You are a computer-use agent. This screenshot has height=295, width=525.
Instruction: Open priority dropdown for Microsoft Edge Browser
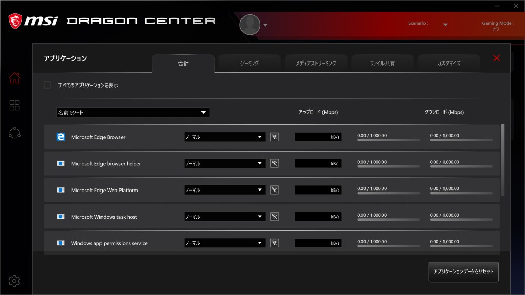pos(225,137)
